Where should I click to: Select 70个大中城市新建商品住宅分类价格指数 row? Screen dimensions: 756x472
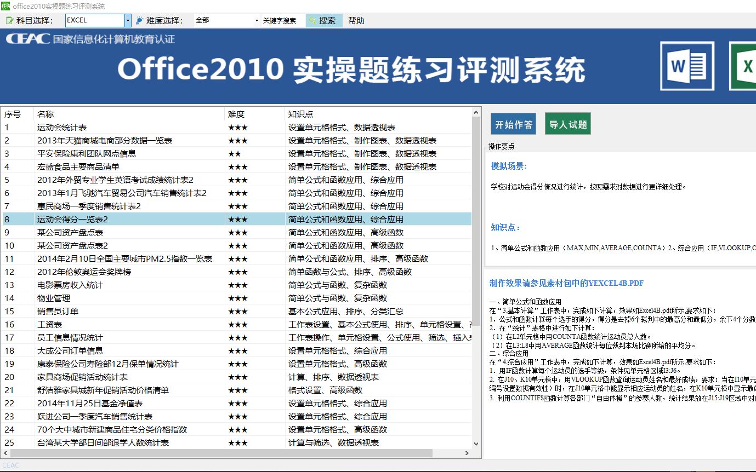click(x=236, y=429)
